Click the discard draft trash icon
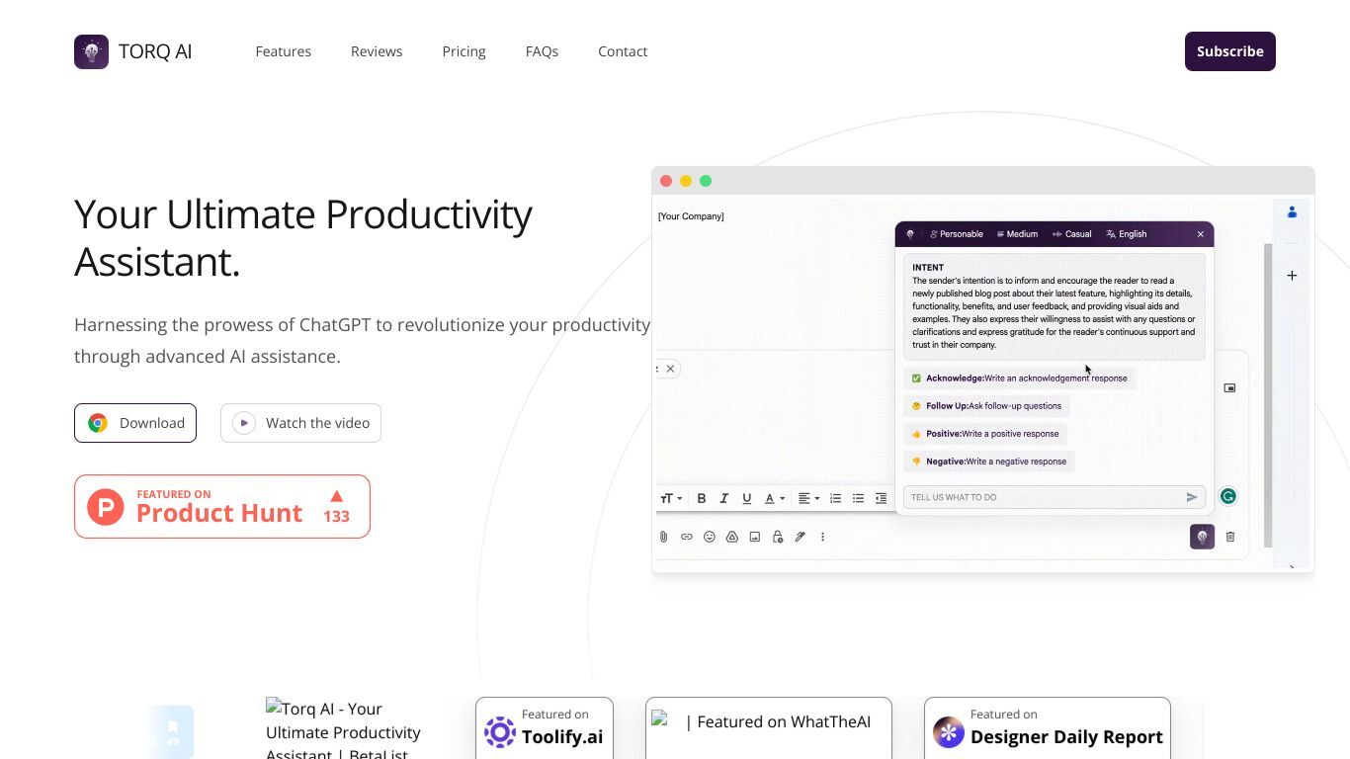The image size is (1350, 759). click(x=1230, y=537)
